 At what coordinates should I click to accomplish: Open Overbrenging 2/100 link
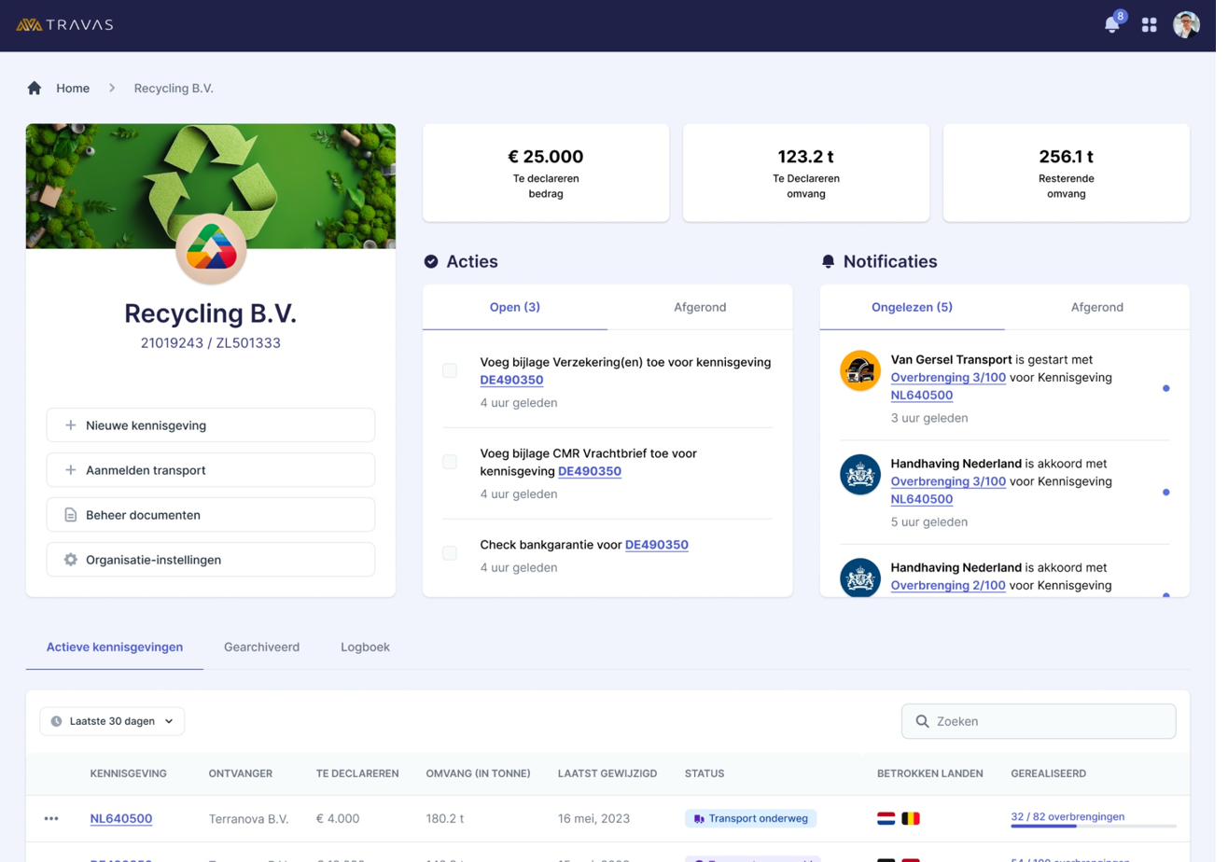(x=958, y=591)
